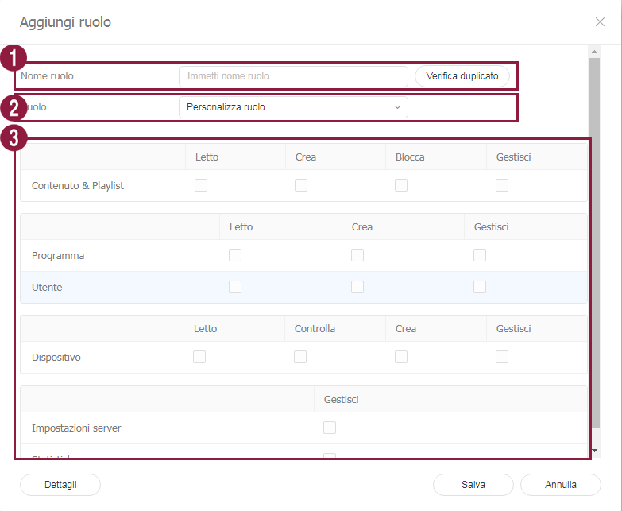Tick Crea permission for Utente
622x511 pixels.
click(x=357, y=287)
